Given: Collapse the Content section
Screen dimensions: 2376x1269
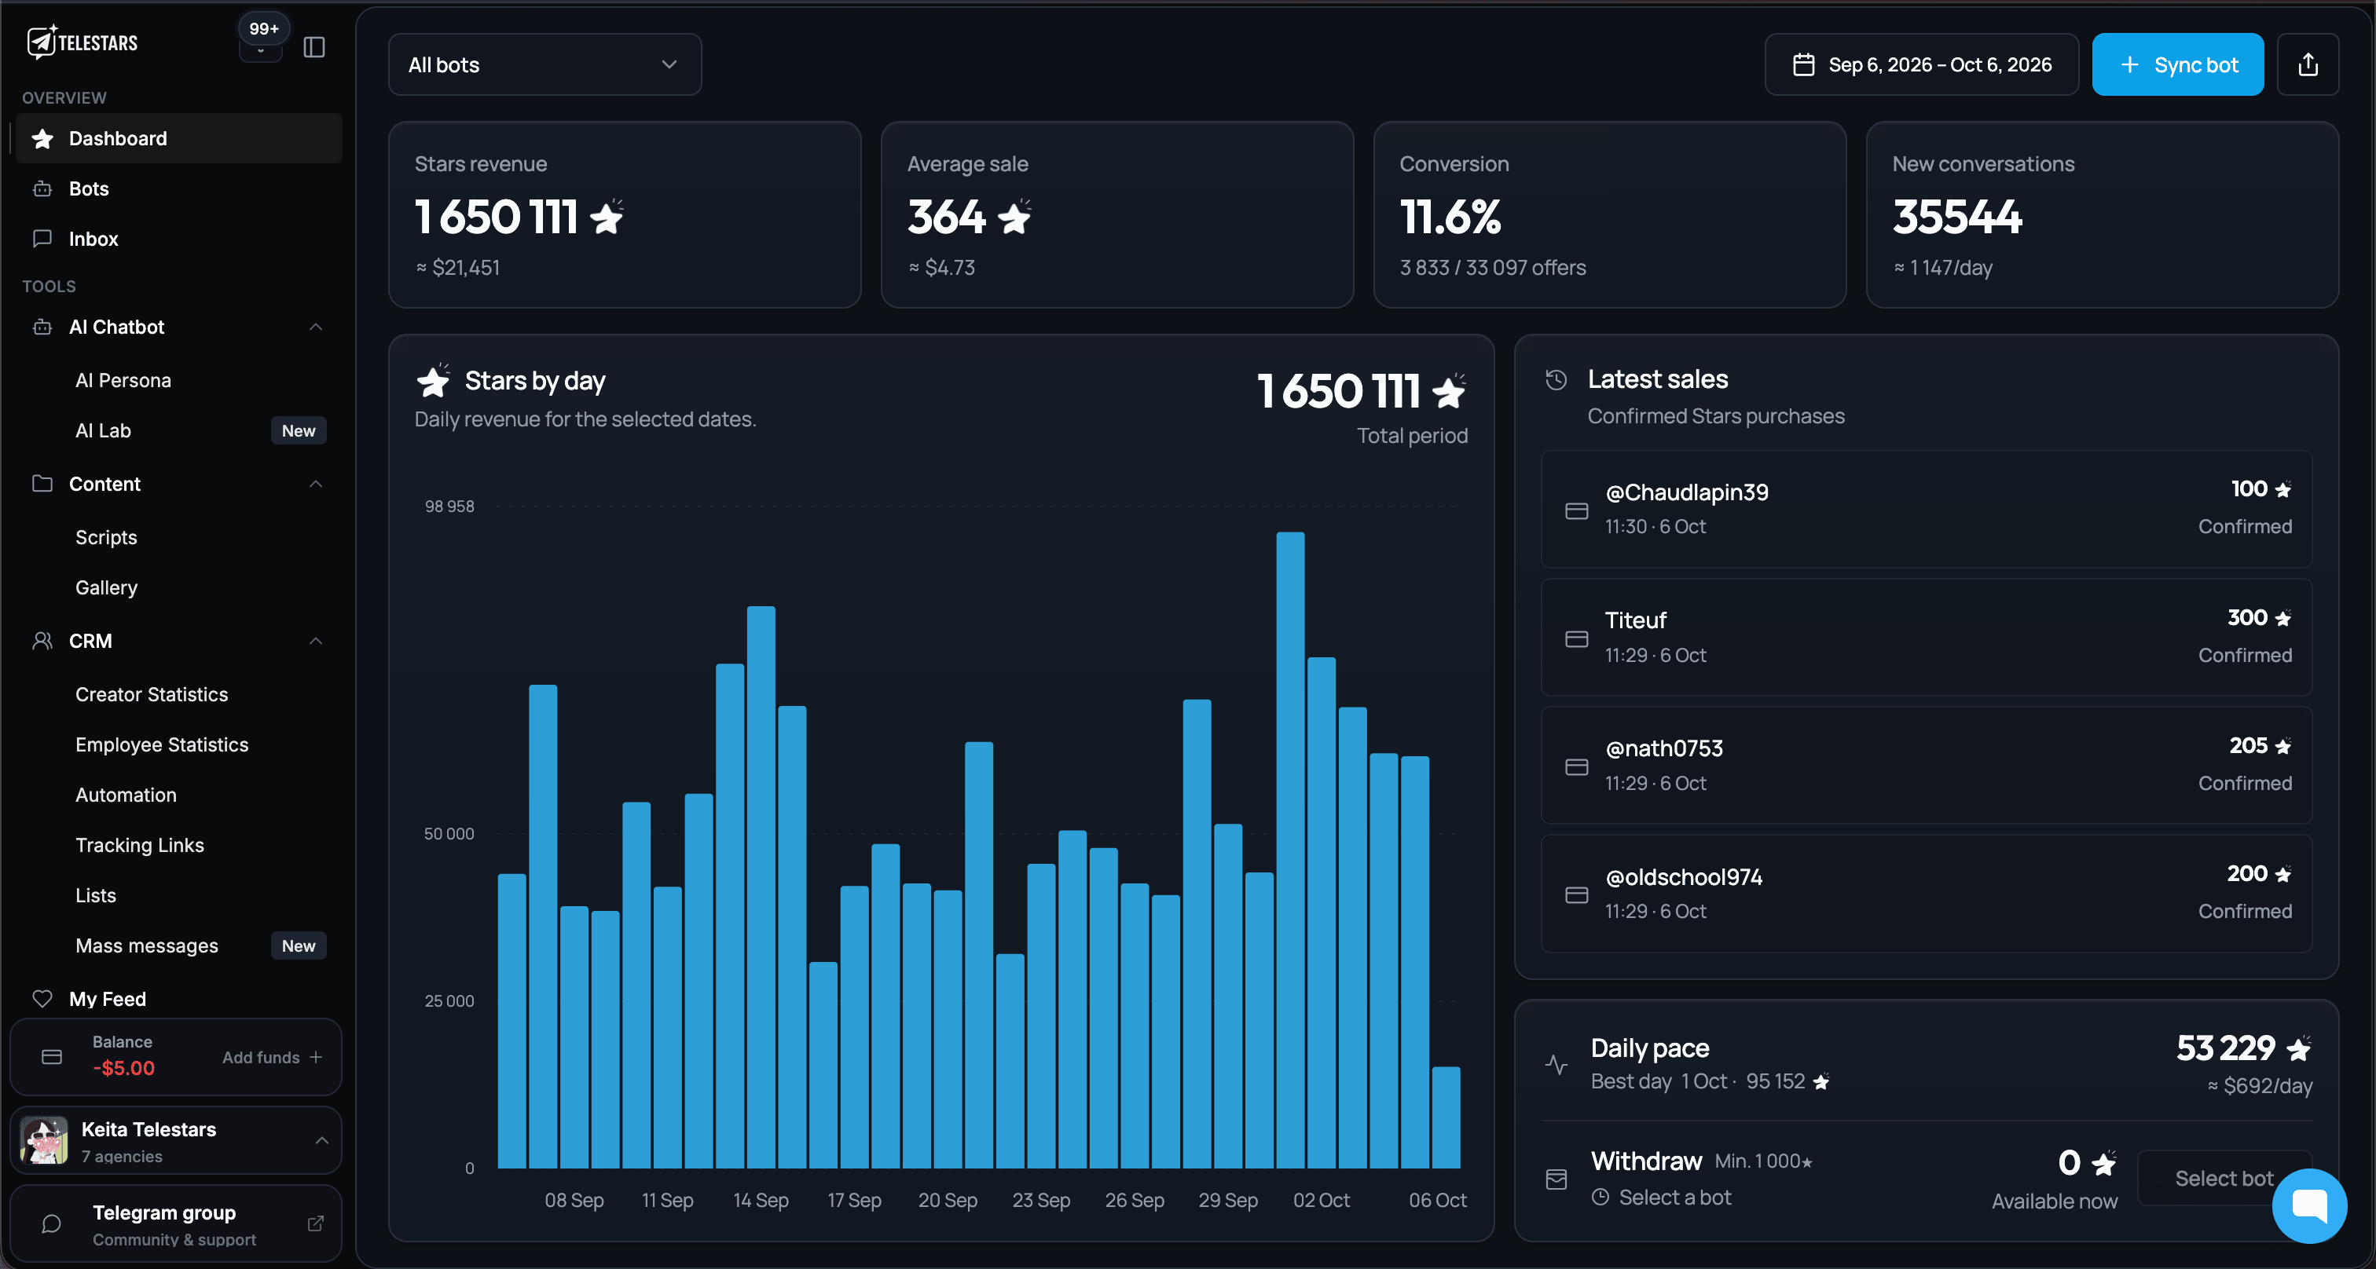Looking at the screenshot, I should (x=315, y=484).
